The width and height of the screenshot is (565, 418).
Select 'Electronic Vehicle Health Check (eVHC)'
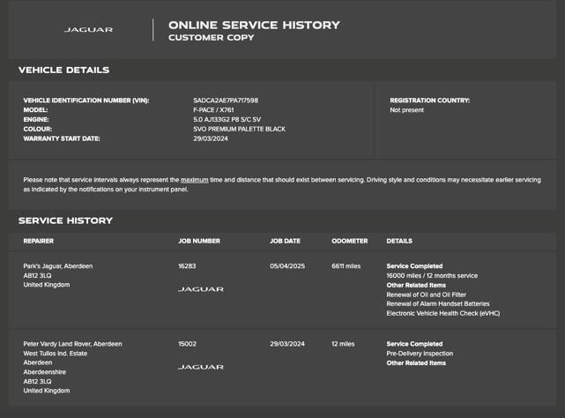coord(443,313)
